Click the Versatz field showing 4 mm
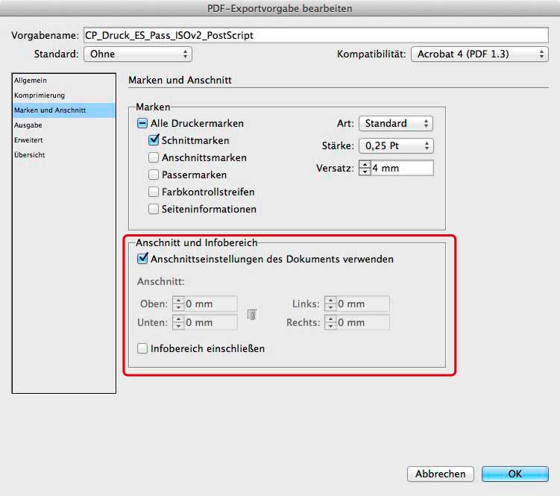Image resolution: width=560 pixels, height=496 pixels. (x=402, y=168)
